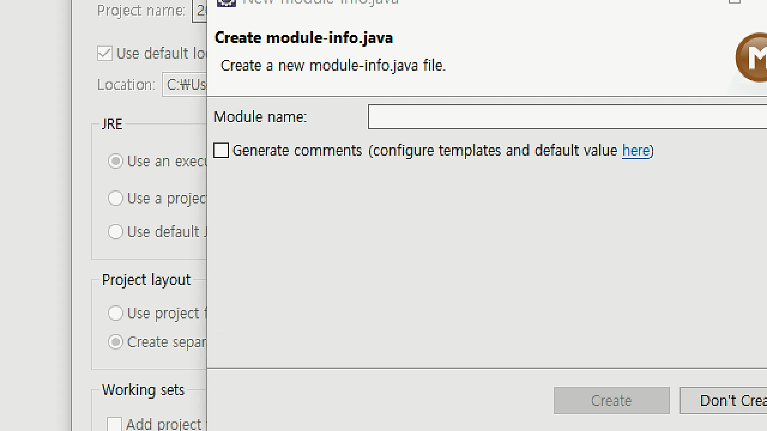767x431 pixels.
Task: Check Add project to working sets
Action: (114, 424)
